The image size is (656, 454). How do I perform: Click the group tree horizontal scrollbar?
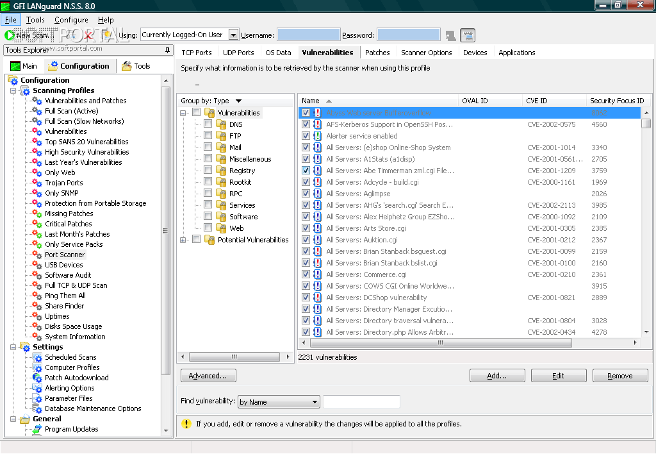tap(234, 357)
